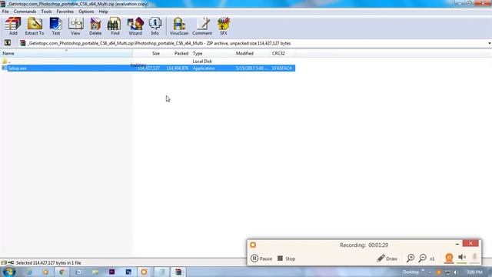
Task: Start VirusScan on the archive
Action: [x=179, y=26]
